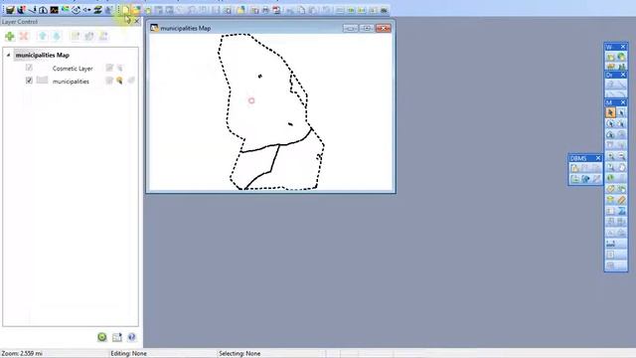Click the first icon in DBMS toolbar
This screenshot has height=358, width=636.
tap(574, 168)
